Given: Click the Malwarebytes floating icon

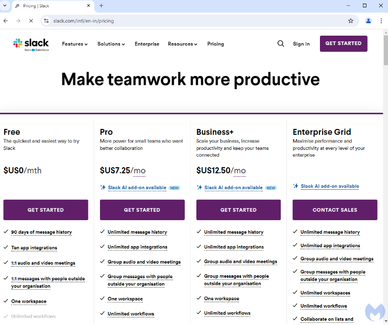Looking at the screenshot, I should pos(375,312).
